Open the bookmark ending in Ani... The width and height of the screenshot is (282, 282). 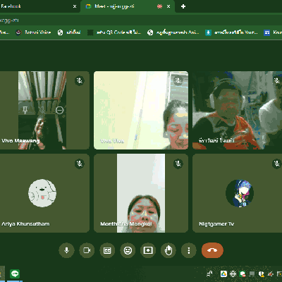coord(173,32)
